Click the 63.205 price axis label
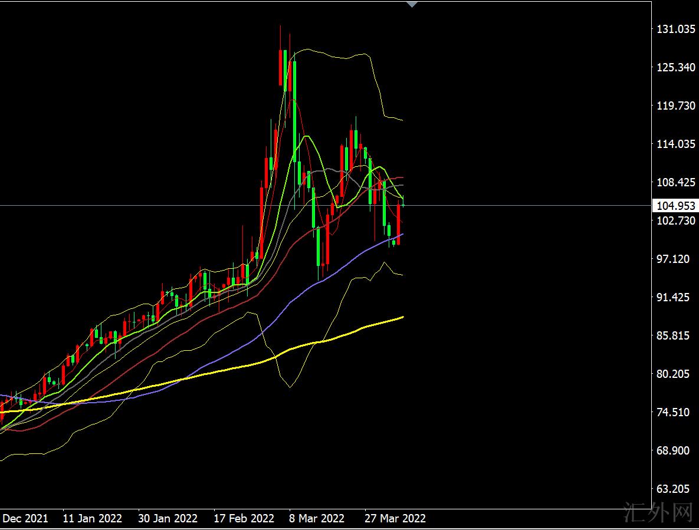699x530 pixels. pos(673,489)
